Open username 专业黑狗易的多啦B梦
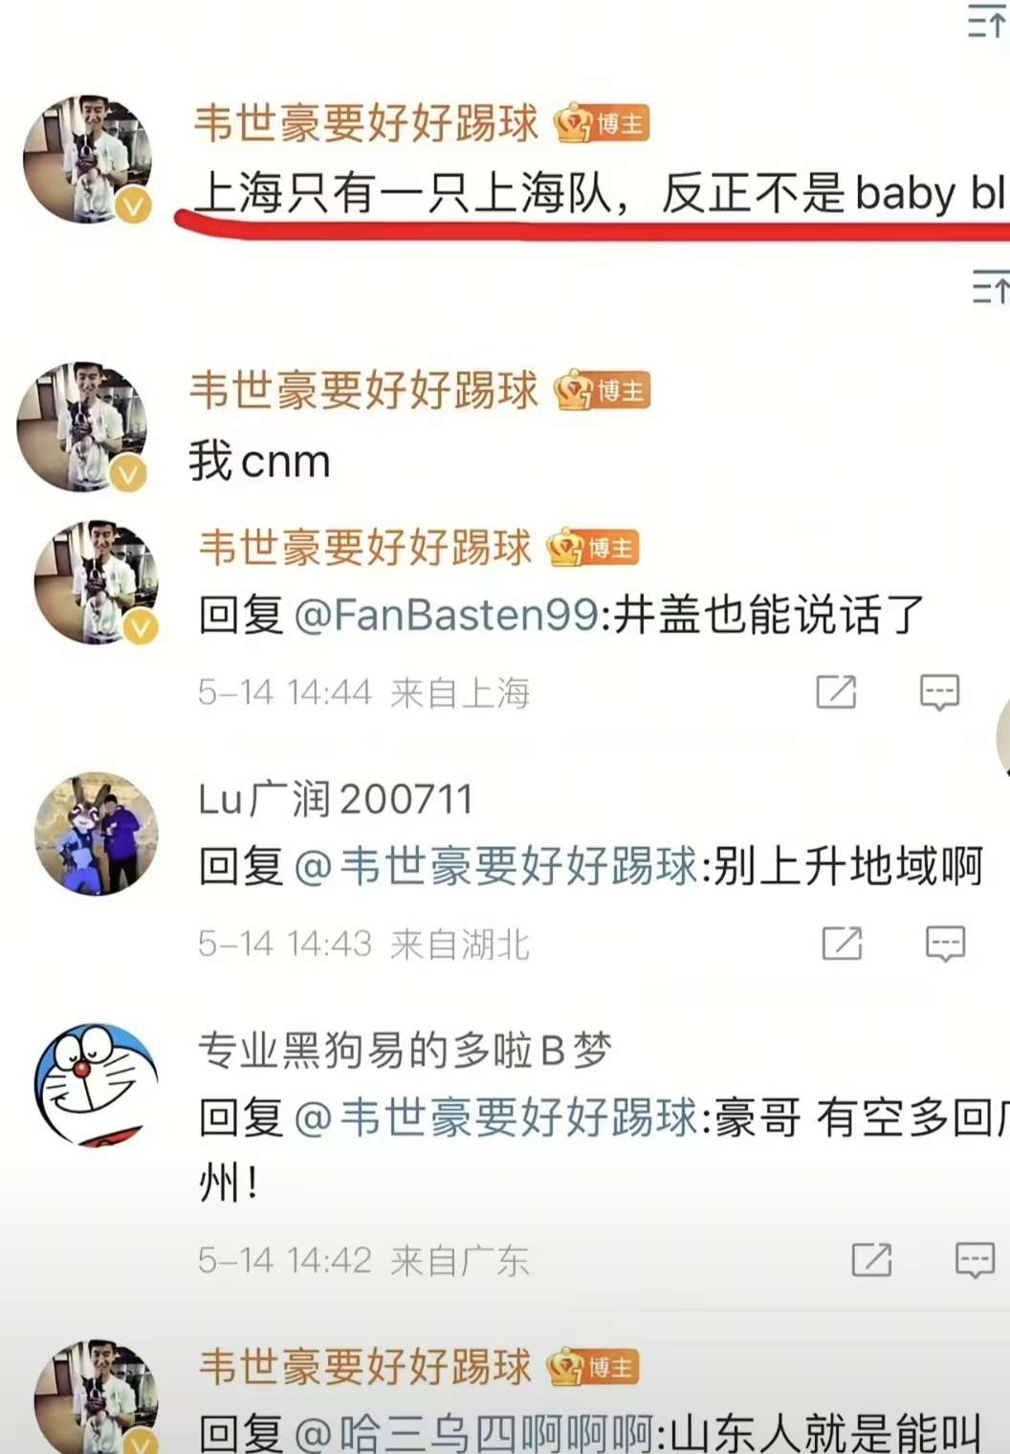1010x1454 pixels. pyautogui.click(x=405, y=1050)
